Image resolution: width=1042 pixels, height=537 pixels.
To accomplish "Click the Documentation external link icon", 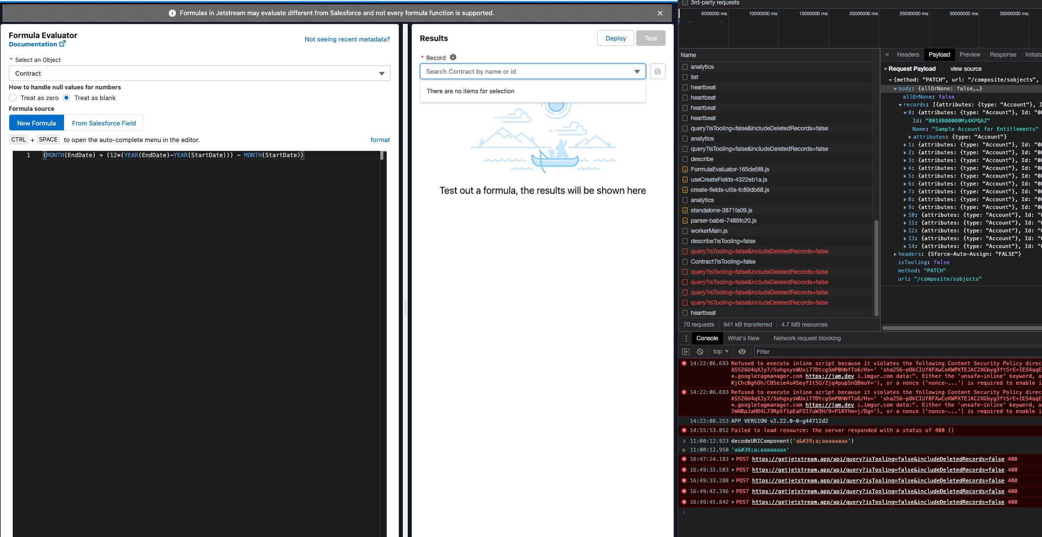I will [x=63, y=43].
